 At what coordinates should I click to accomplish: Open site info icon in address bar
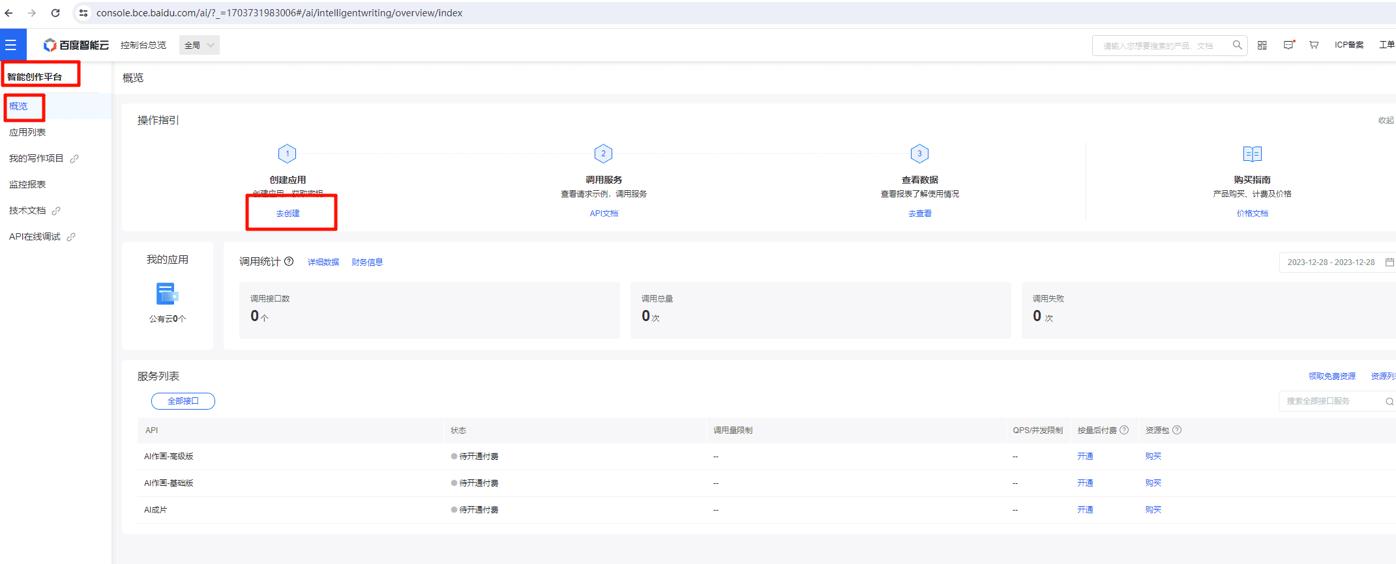(83, 13)
